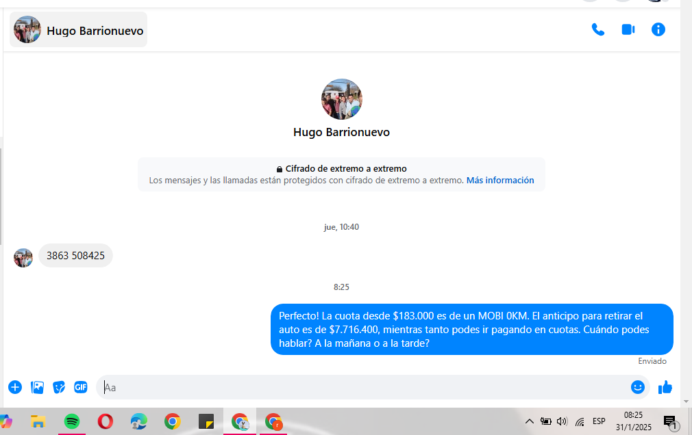Send a thumbs-up like
The image size is (692, 435).
pos(665,387)
